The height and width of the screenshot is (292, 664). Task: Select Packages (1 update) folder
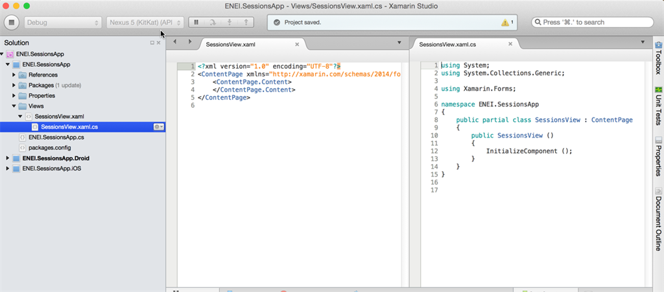54,85
